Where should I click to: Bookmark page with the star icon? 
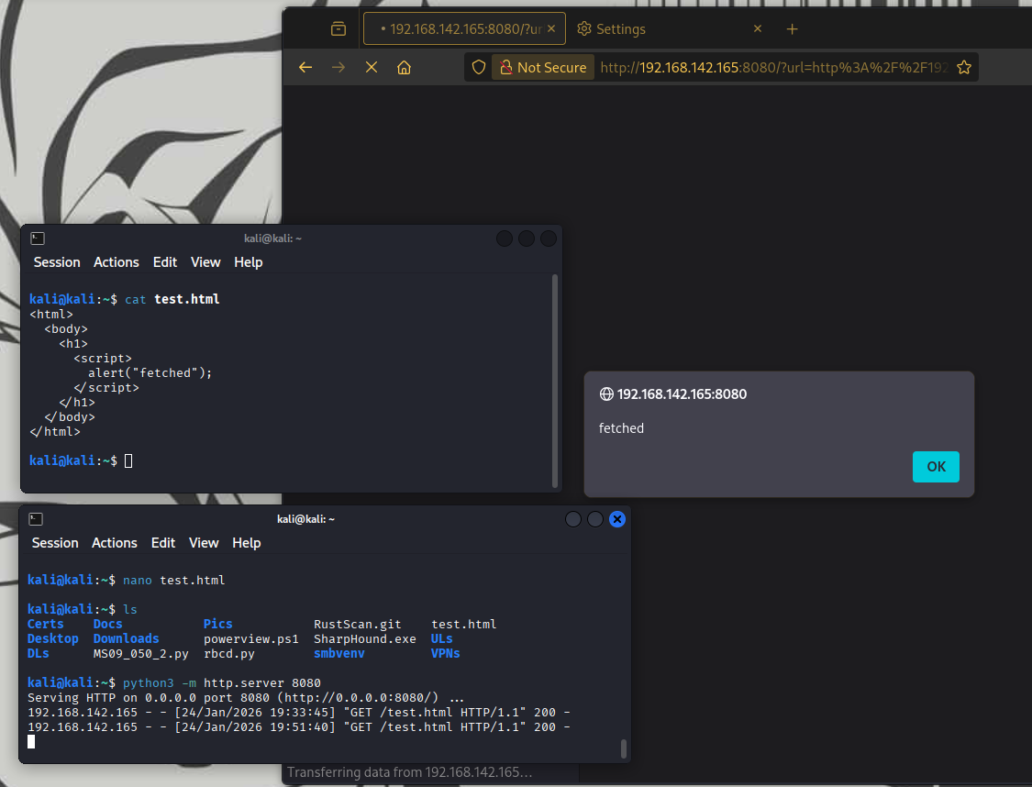tap(963, 68)
